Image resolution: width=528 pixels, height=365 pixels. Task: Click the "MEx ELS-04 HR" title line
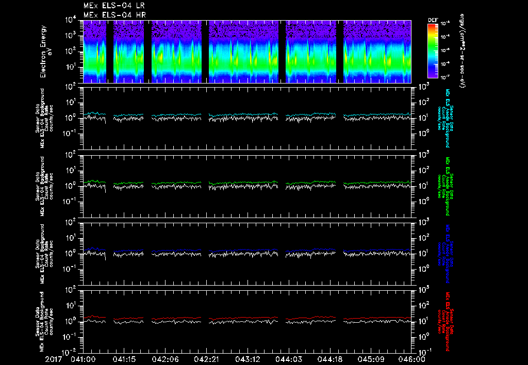114,15
